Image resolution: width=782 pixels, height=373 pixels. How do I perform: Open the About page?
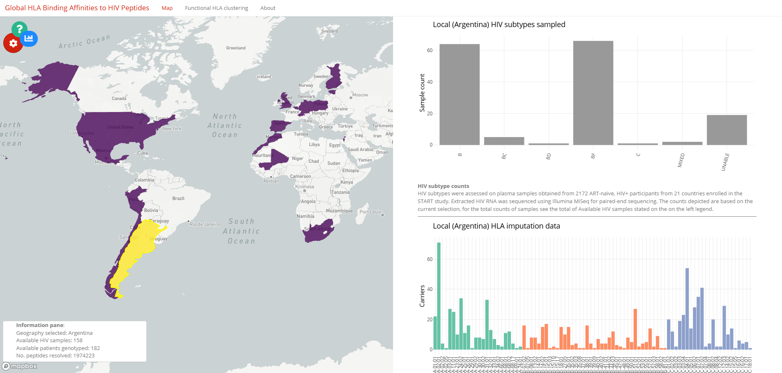coord(268,8)
